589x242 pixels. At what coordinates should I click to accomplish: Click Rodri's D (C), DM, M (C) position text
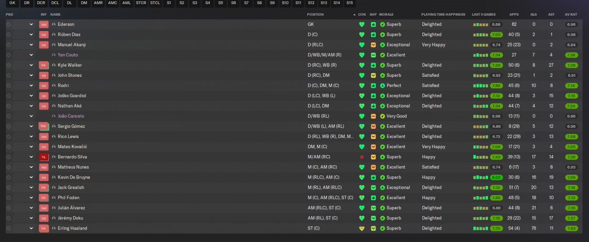(x=323, y=86)
